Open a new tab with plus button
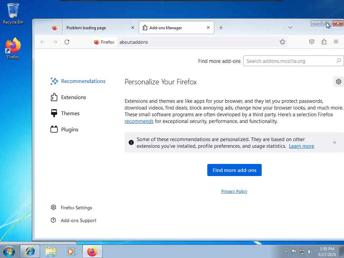Image resolution: width=344 pixels, height=258 pixels. click(x=221, y=28)
